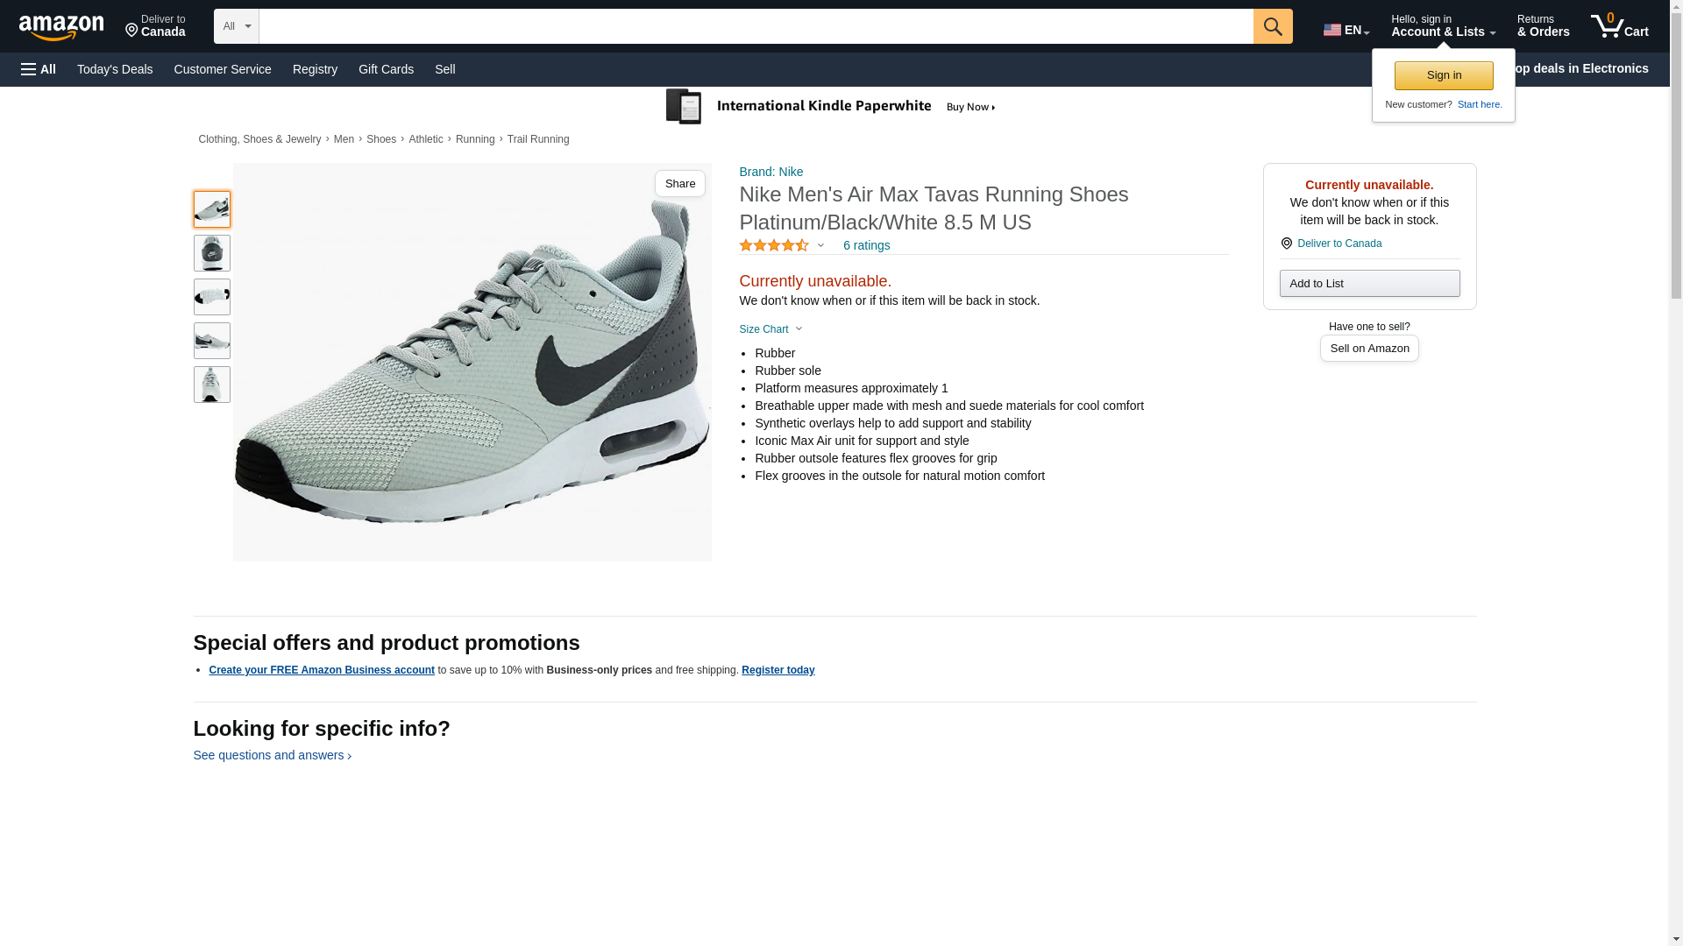
Task: Click the Amazon logo
Action: click(x=61, y=27)
